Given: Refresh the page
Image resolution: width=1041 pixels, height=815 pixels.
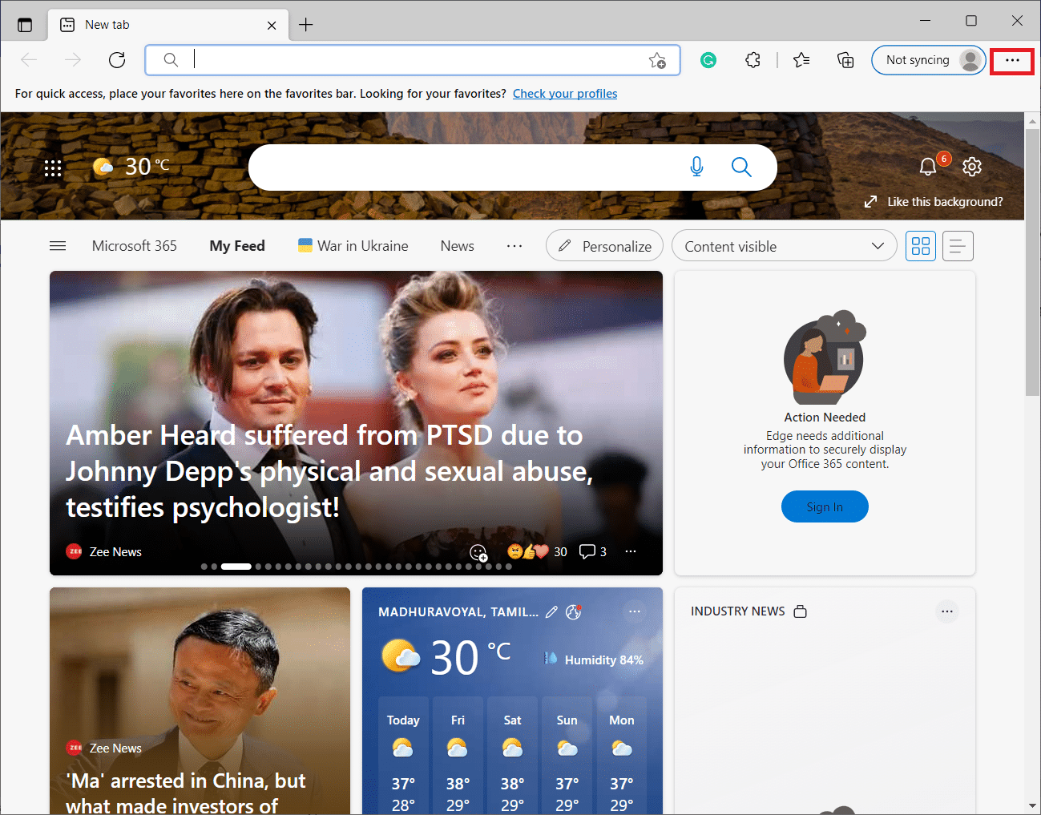Looking at the screenshot, I should pos(117,60).
